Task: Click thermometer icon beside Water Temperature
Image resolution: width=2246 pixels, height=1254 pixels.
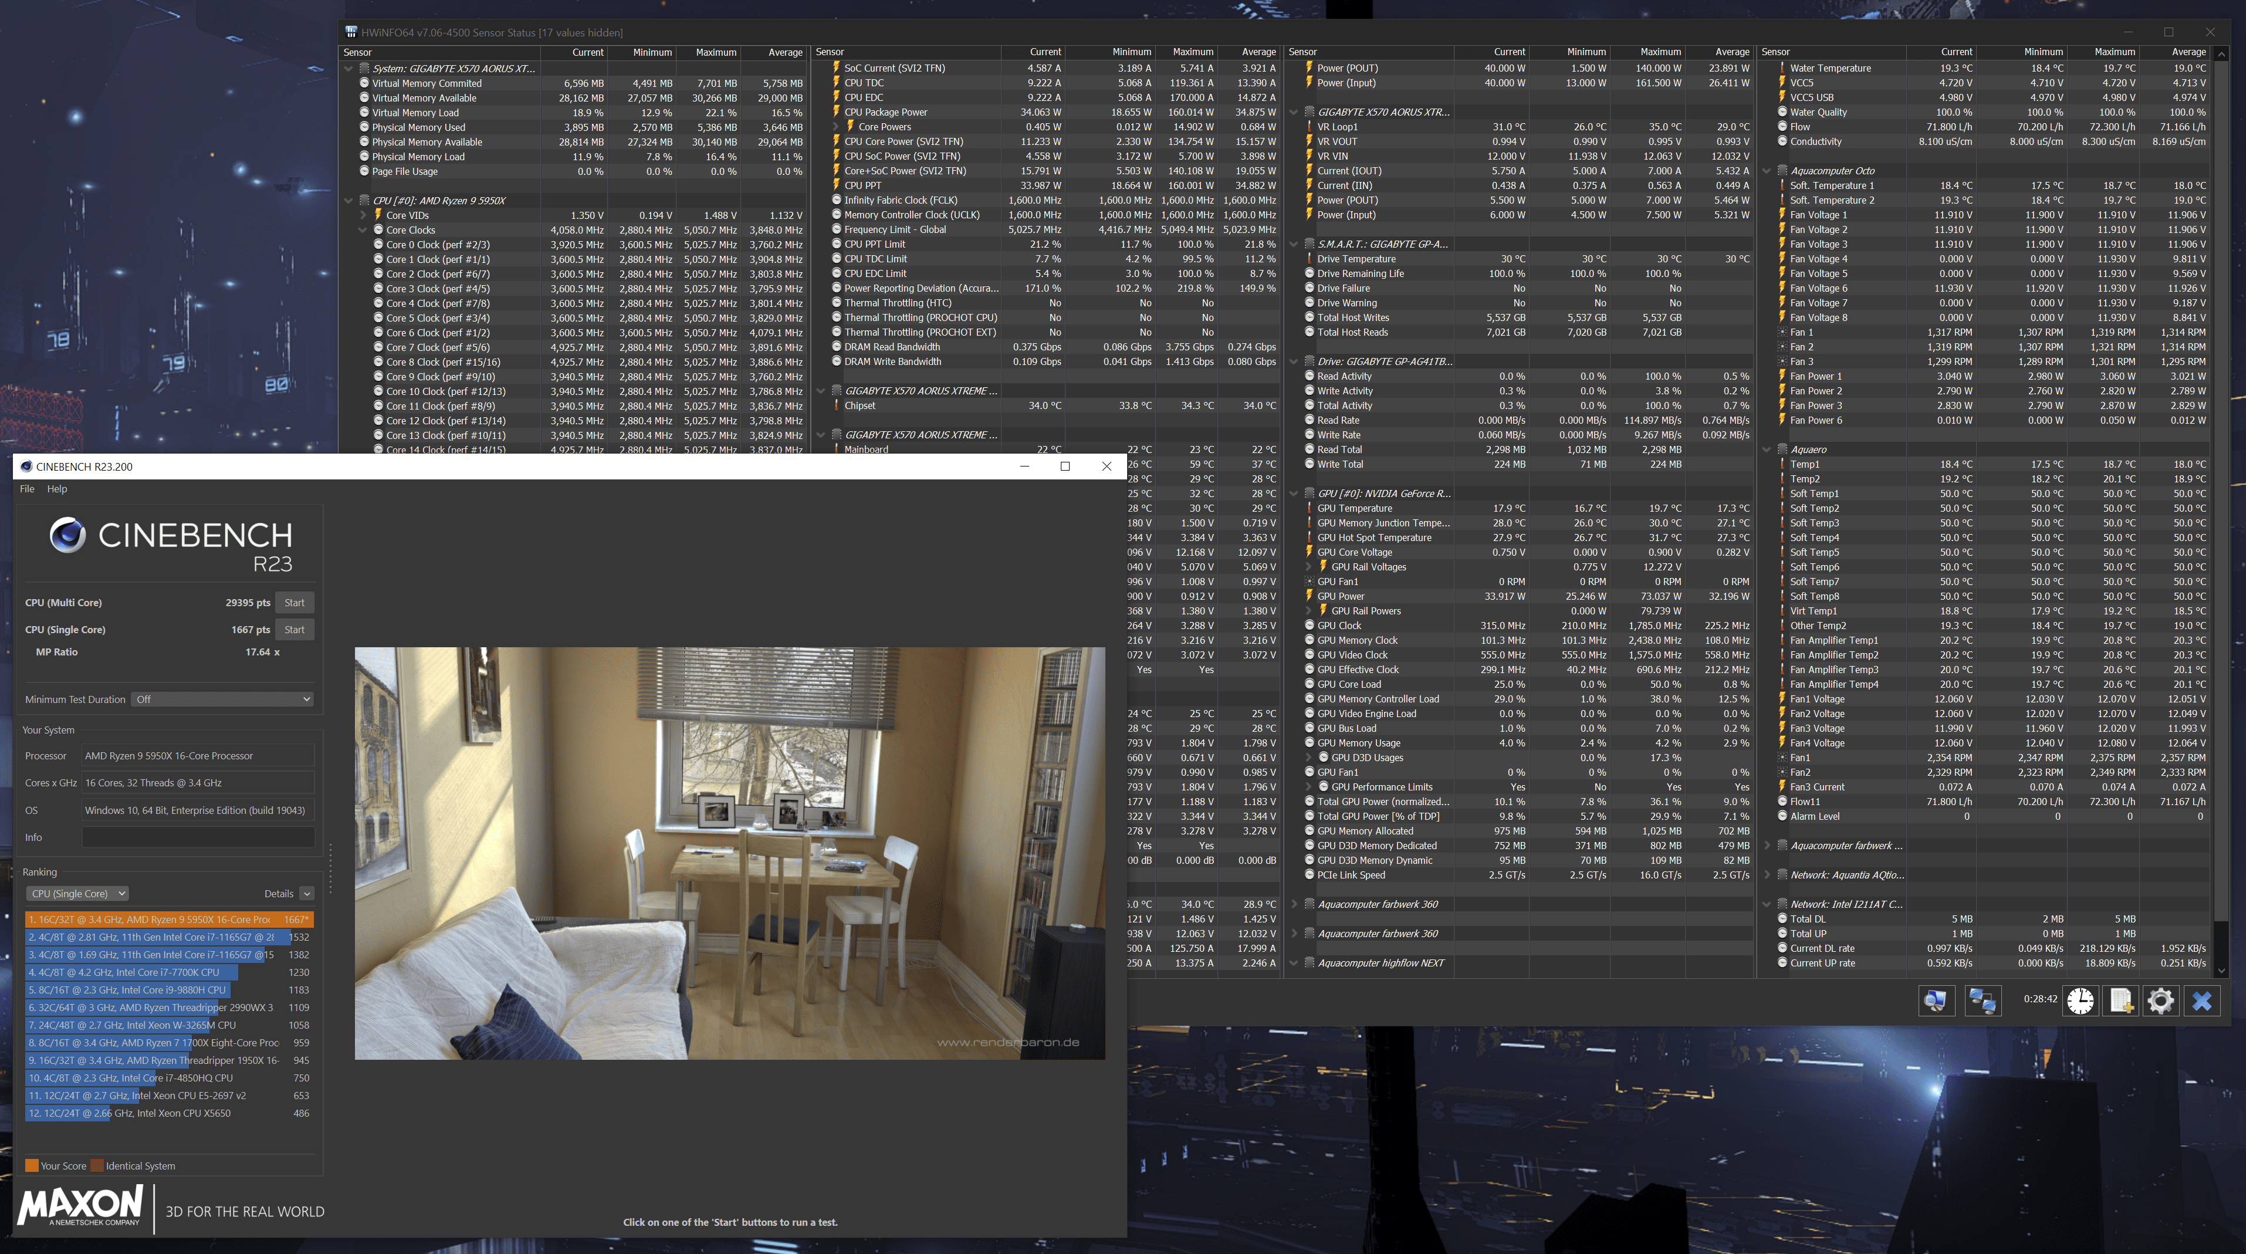Action: [x=1782, y=68]
